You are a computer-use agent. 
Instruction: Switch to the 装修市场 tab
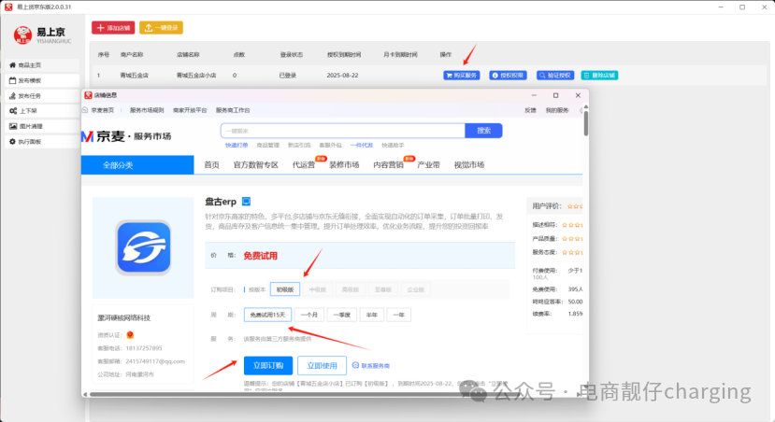click(344, 165)
